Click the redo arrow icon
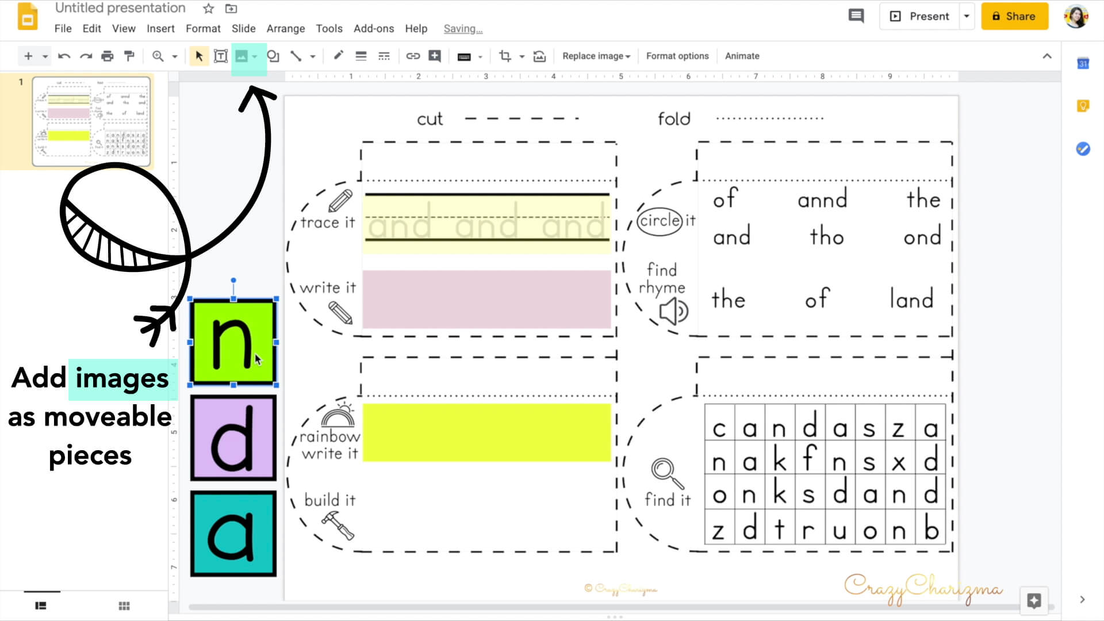The width and height of the screenshot is (1104, 621). coord(86,55)
